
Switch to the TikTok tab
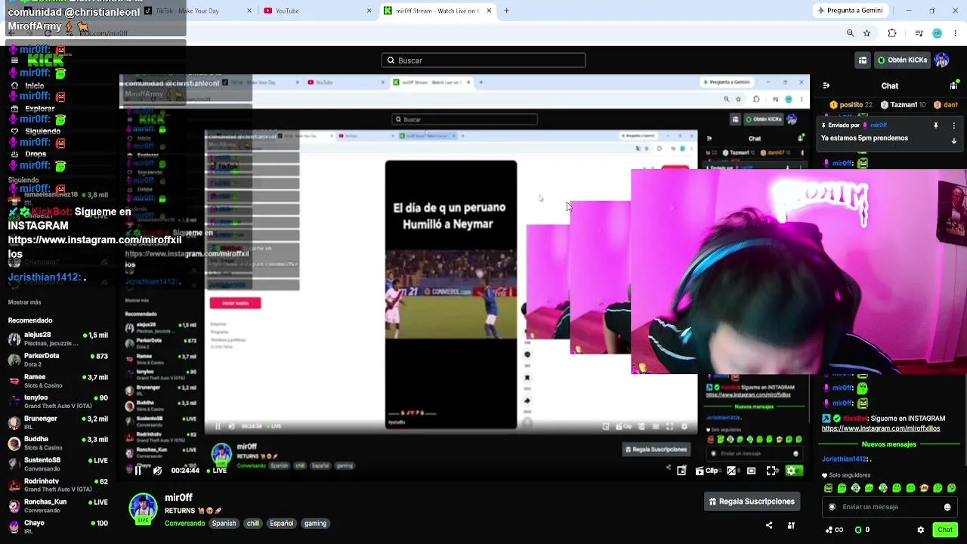199,11
